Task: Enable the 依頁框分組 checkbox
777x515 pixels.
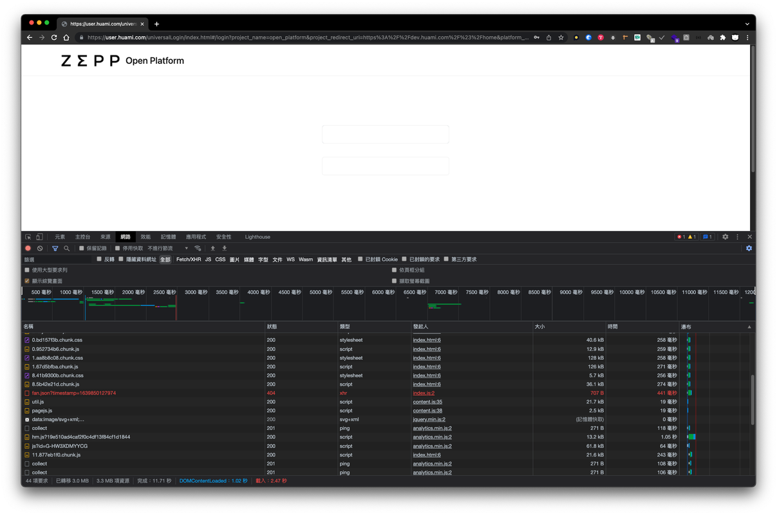Action: pos(394,270)
